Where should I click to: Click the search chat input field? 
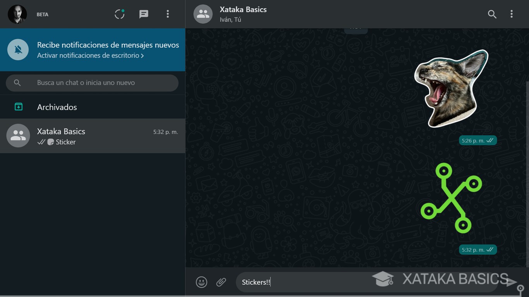point(91,83)
